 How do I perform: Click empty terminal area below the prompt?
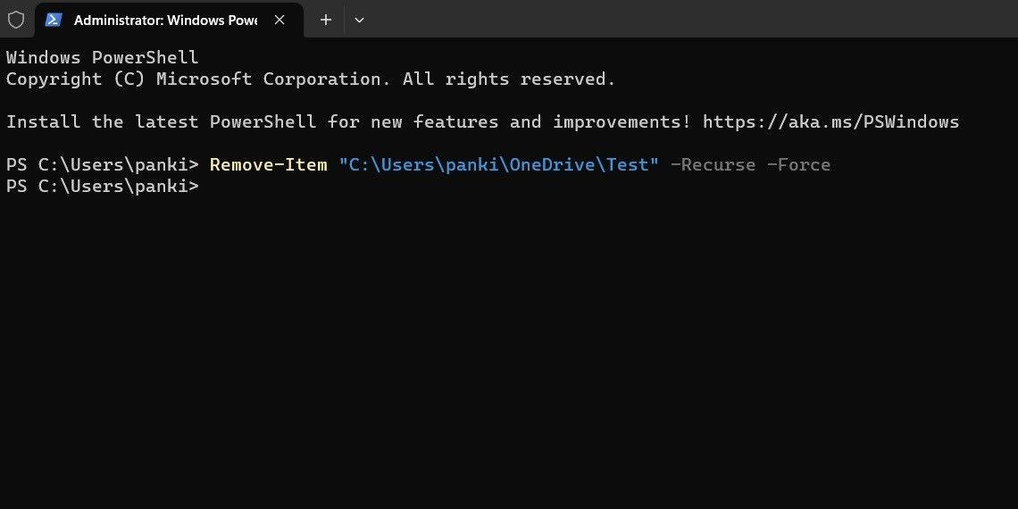pyautogui.click(x=509, y=357)
